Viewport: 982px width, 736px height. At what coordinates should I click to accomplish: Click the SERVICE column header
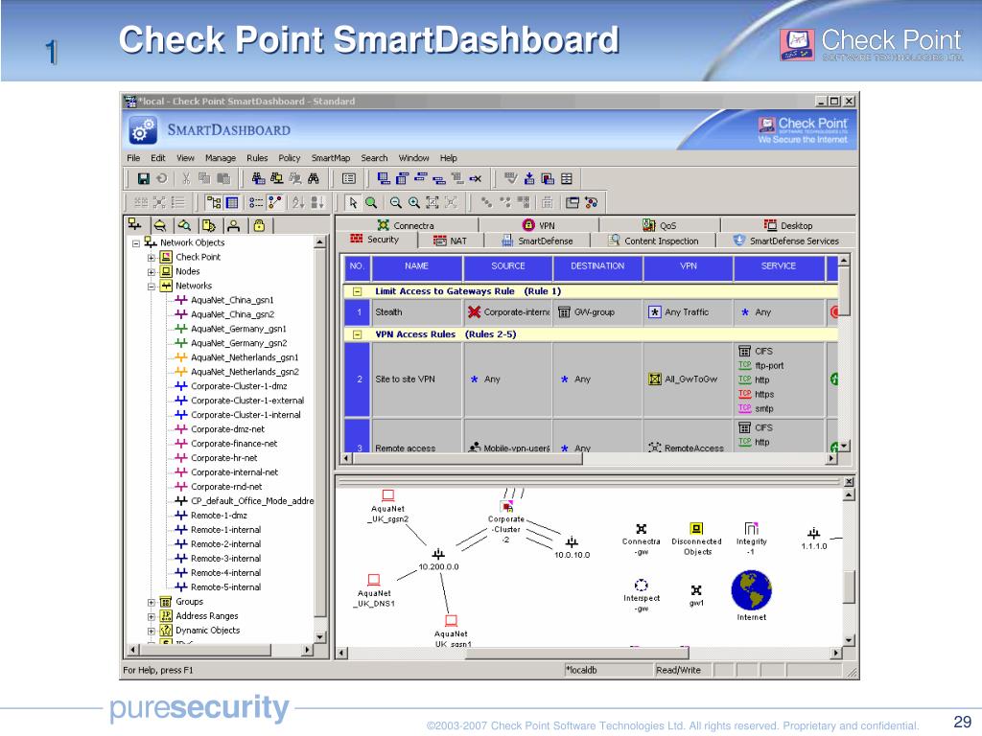(x=779, y=266)
